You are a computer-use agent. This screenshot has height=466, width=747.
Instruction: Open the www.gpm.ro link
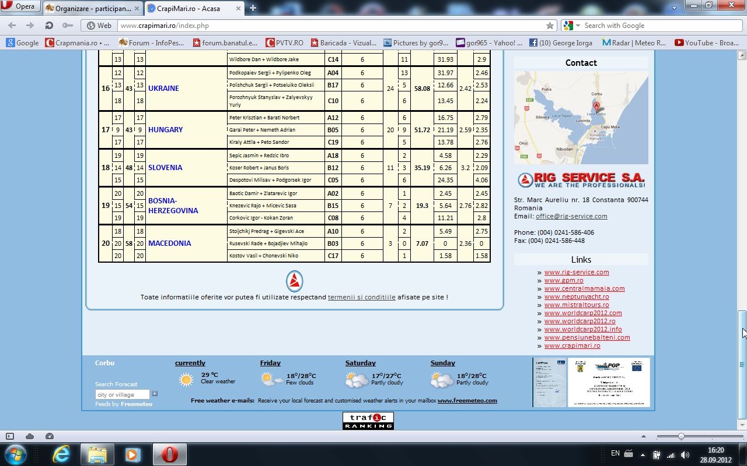[x=563, y=280]
